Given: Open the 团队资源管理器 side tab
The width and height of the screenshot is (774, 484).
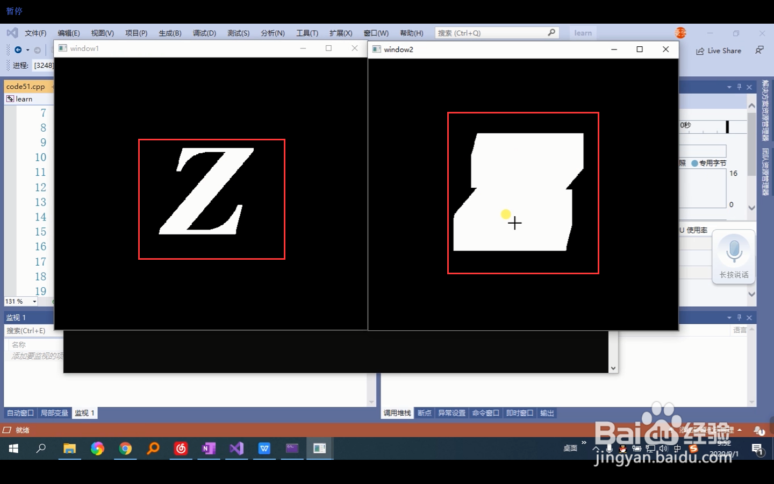Looking at the screenshot, I should [765, 172].
